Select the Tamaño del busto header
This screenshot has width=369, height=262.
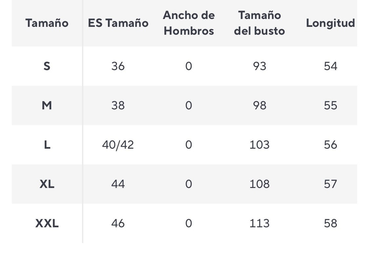click(x=259, y=23)
